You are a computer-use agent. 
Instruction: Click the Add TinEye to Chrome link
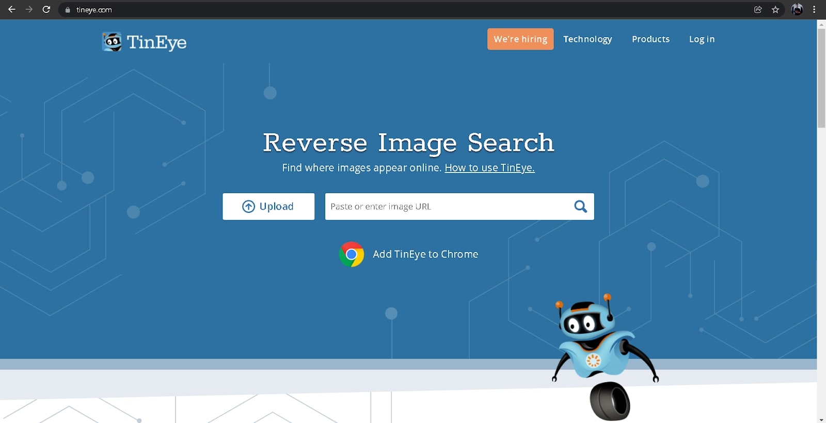coord(425,254)
